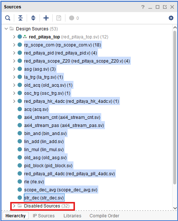Click the vertical scrollbar thumb
Viewport: 178px width, 221px height.
point(175,108)
